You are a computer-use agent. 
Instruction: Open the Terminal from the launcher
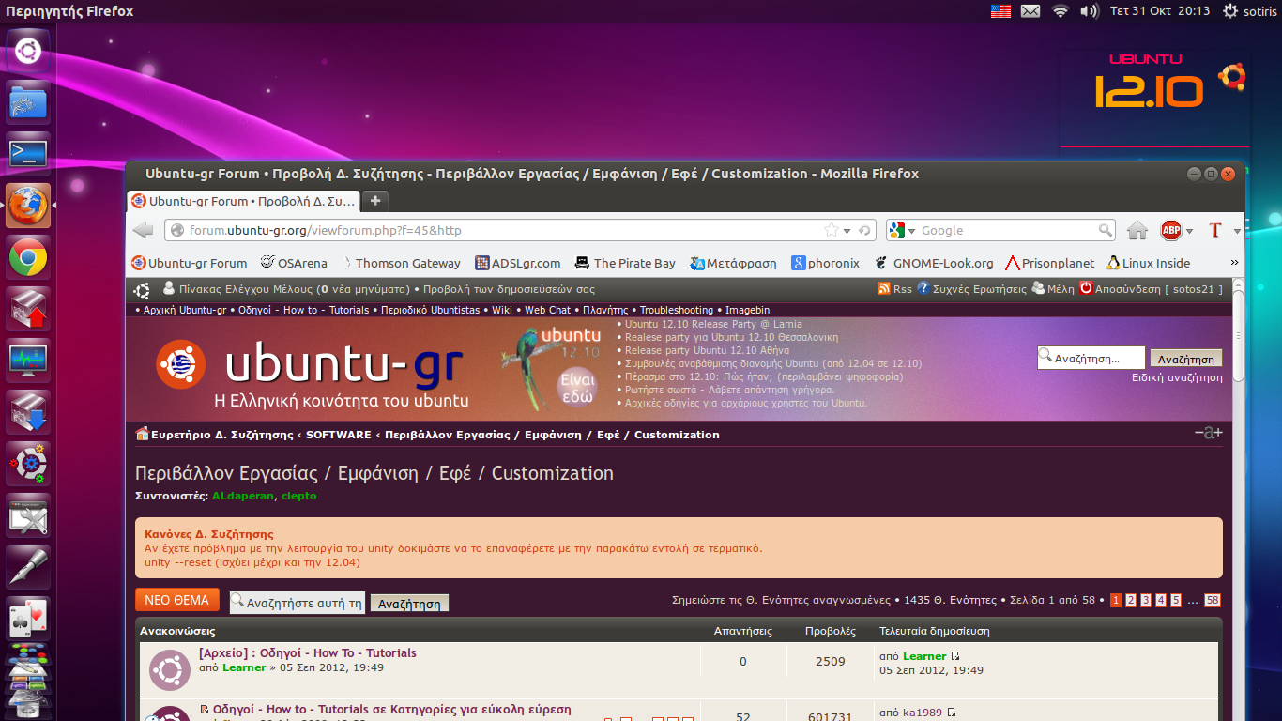coord(28,153)
